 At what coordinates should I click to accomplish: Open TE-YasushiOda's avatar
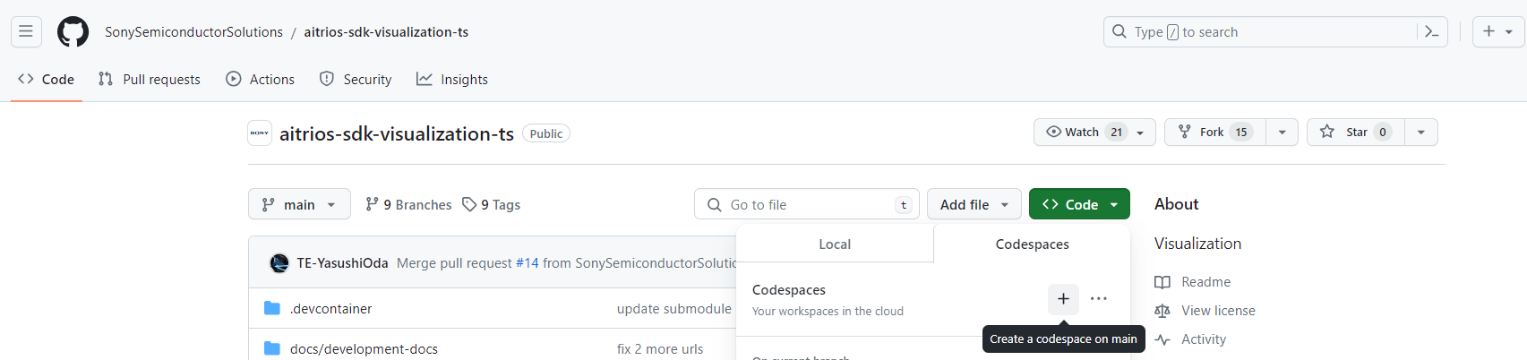pos(279,263)
